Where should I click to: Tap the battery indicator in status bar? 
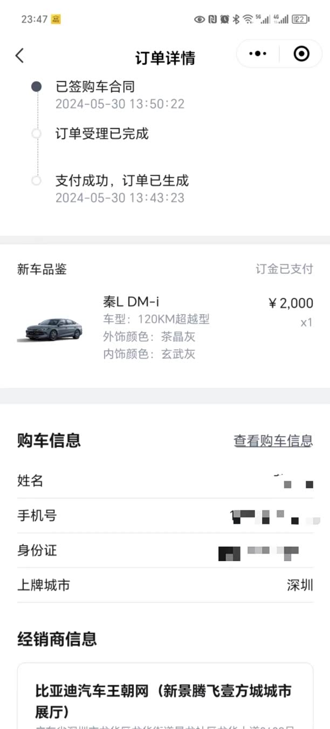tap(300, 19)
